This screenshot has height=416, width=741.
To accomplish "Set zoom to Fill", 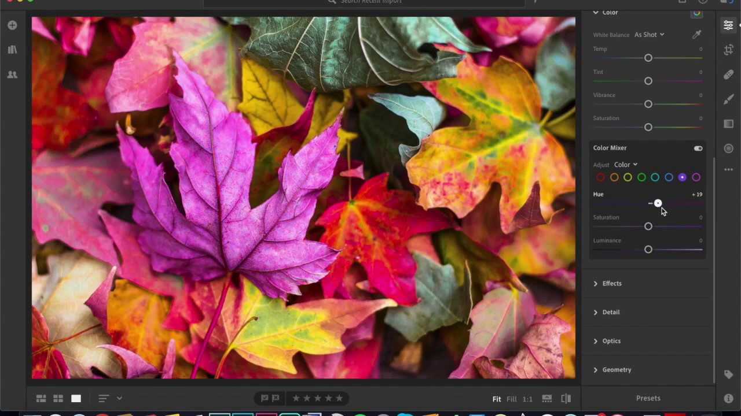I will coord(512,399).
